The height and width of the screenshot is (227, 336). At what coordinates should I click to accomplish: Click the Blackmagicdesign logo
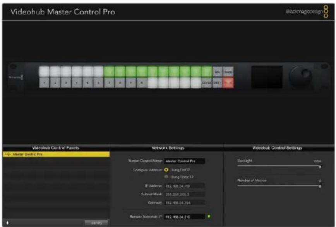[x=307, y=12]
